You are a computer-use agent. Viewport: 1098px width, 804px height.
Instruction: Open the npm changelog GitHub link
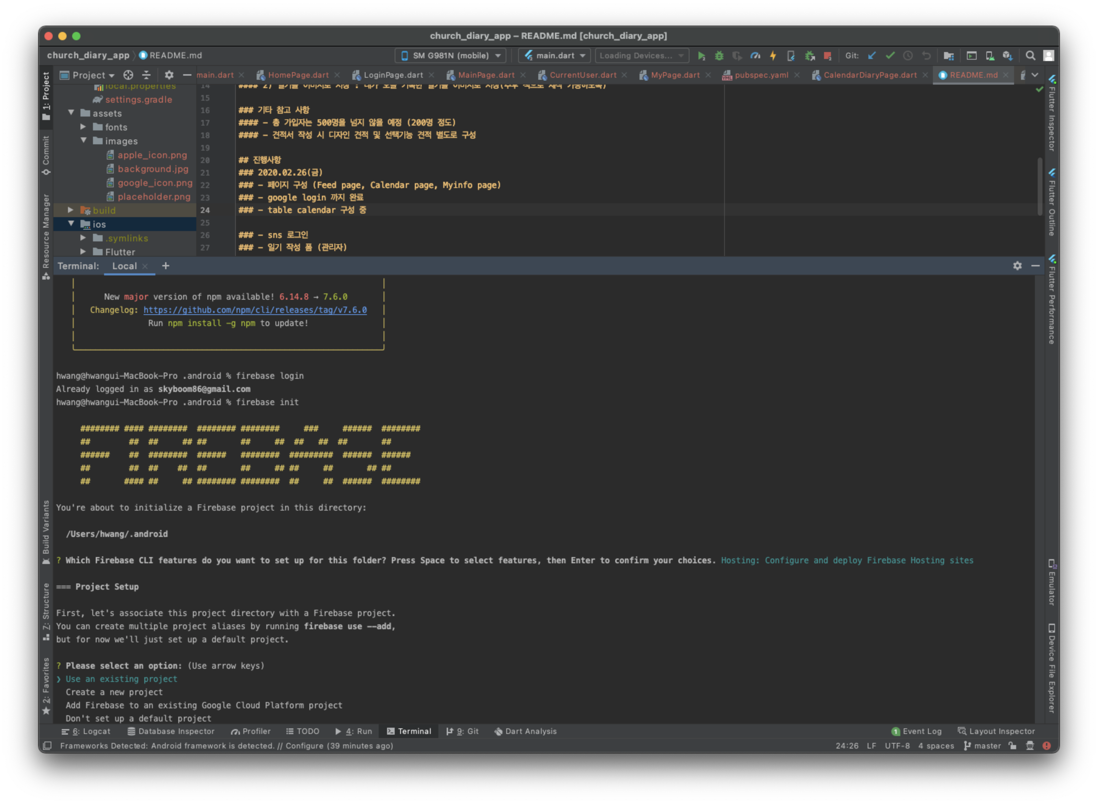(255, 310)
